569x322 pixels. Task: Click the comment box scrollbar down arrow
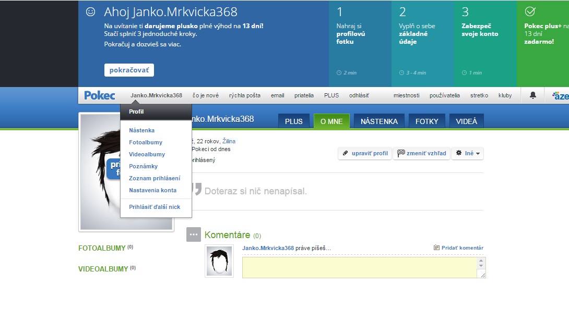[x=481, y=266]
